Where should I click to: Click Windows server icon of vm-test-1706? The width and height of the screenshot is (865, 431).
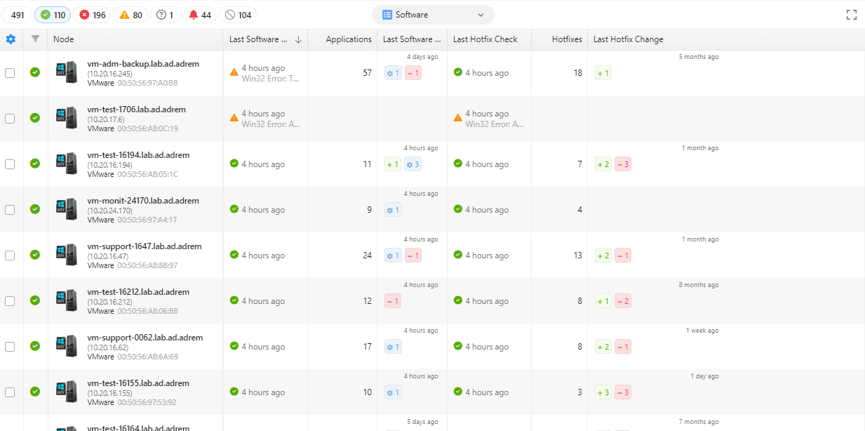pos(67,118)
